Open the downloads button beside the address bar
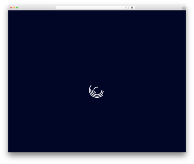The height and width of the screenshot is (164, 194). pos(132,8)
